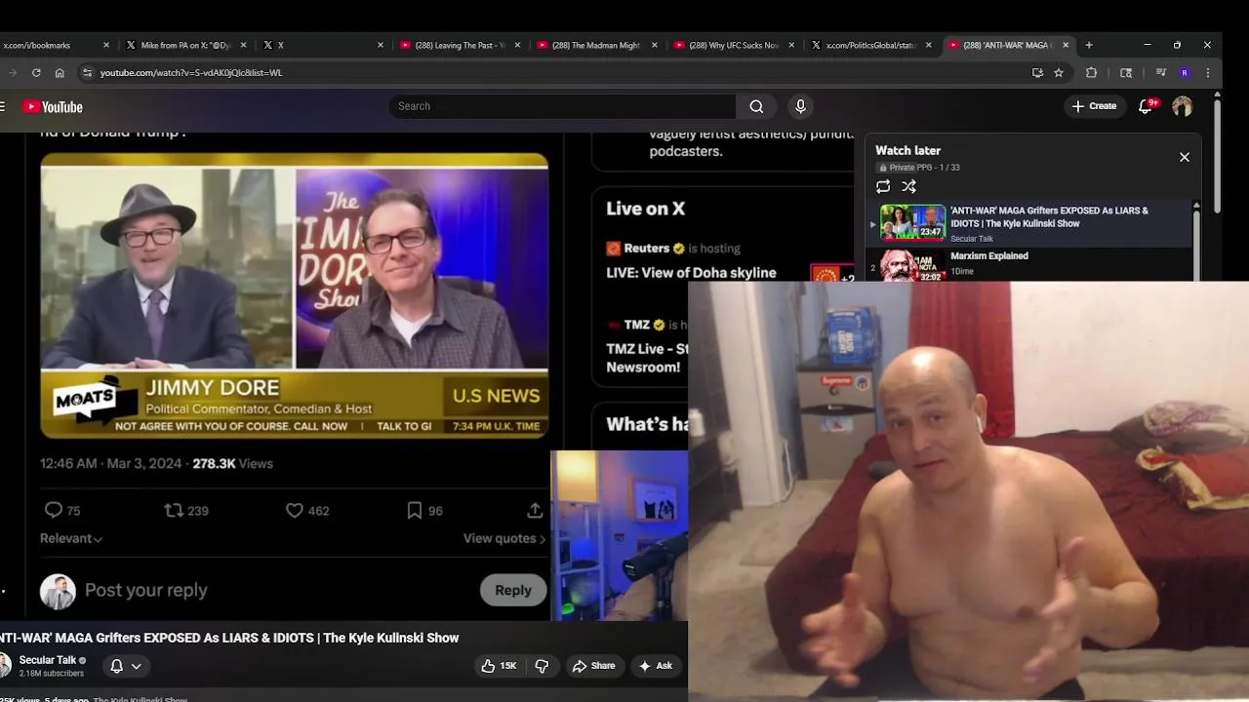The height and width of the screenshot is (702, 1249).
Task: Bookmark this page with star icon
Action: (1059, 72)
